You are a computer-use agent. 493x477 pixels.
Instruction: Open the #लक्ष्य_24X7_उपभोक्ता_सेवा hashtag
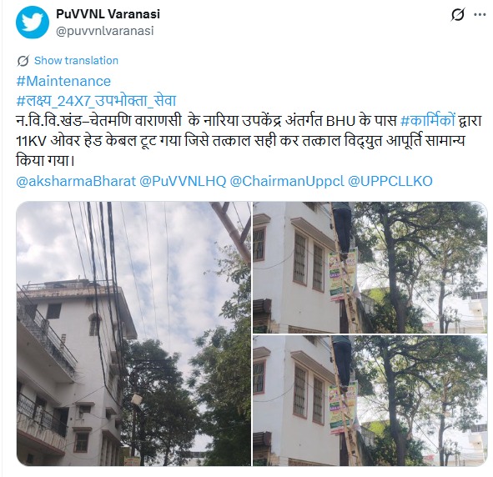(x=96, y=101)
